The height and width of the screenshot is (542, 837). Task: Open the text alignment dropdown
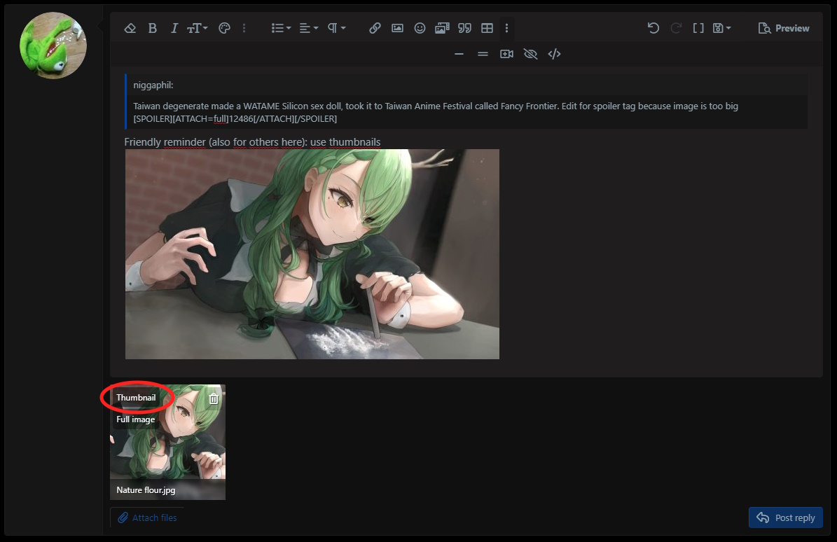click(x=309, y=28)
